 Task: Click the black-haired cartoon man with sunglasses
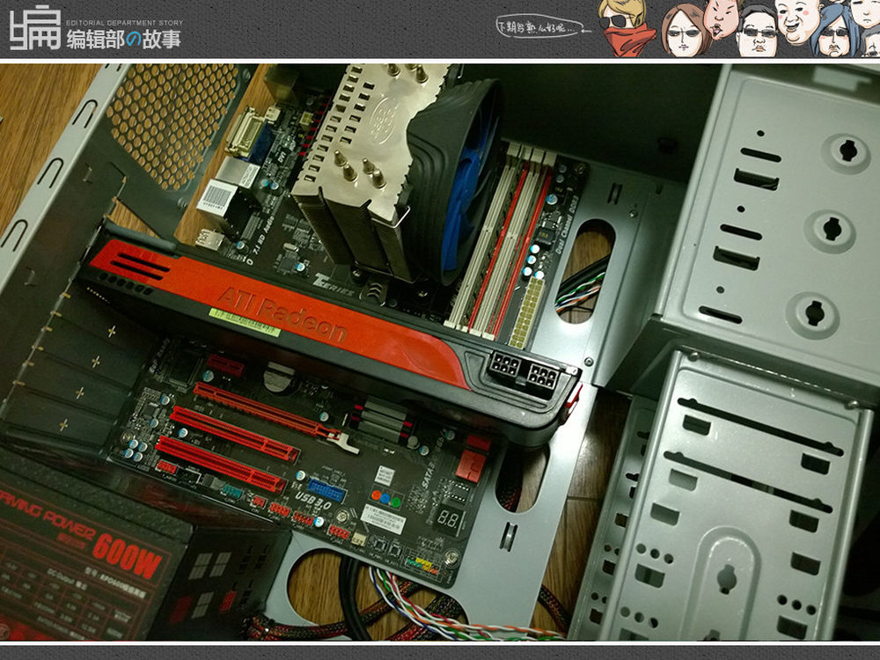click(756, 32)
